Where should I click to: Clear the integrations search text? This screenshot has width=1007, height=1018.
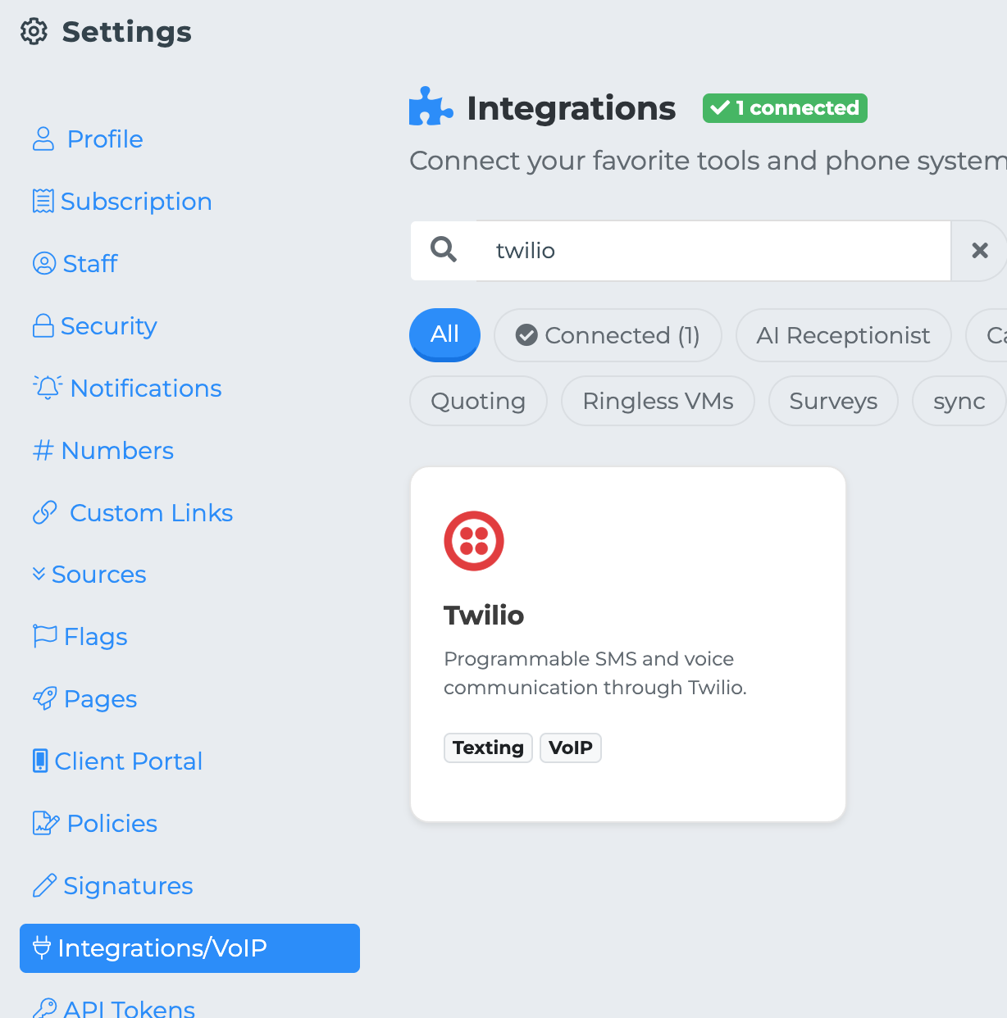[x=979, y=251]
